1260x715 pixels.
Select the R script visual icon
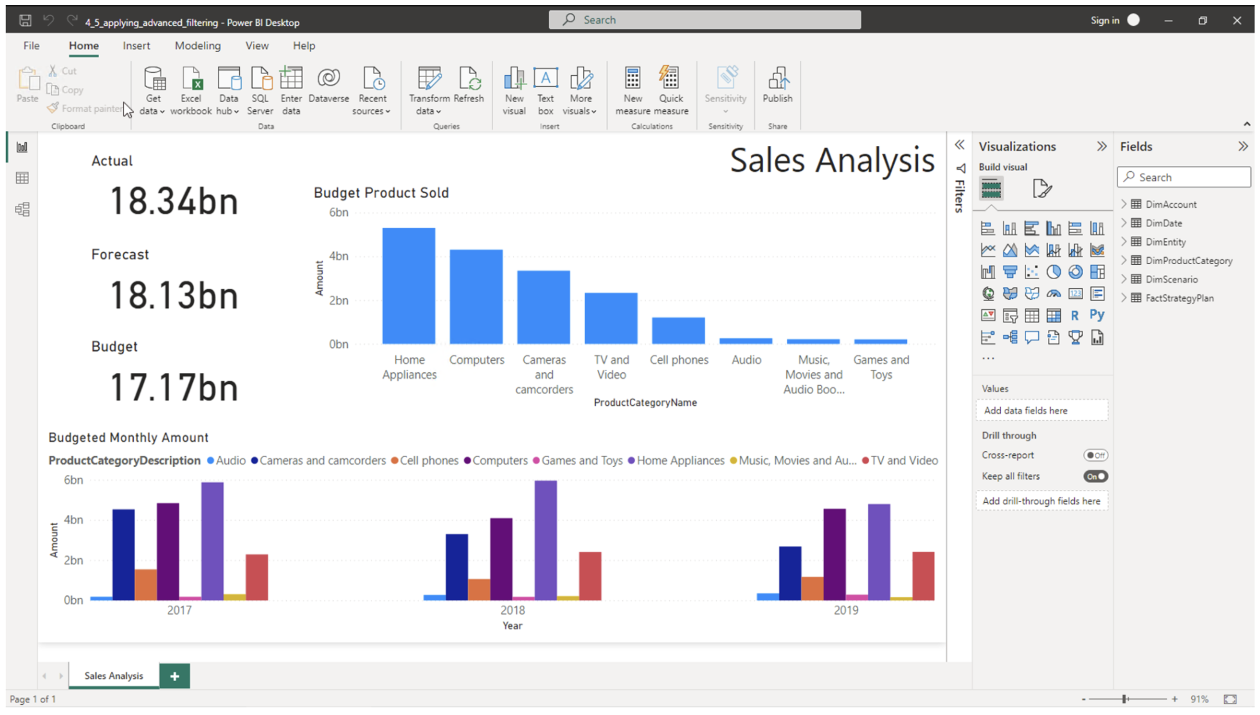1075,315
